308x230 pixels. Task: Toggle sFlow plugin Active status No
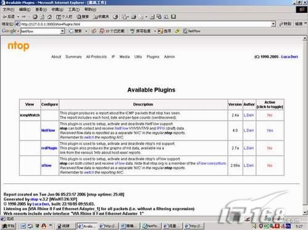pyautogui.click(x=270, y=165)
